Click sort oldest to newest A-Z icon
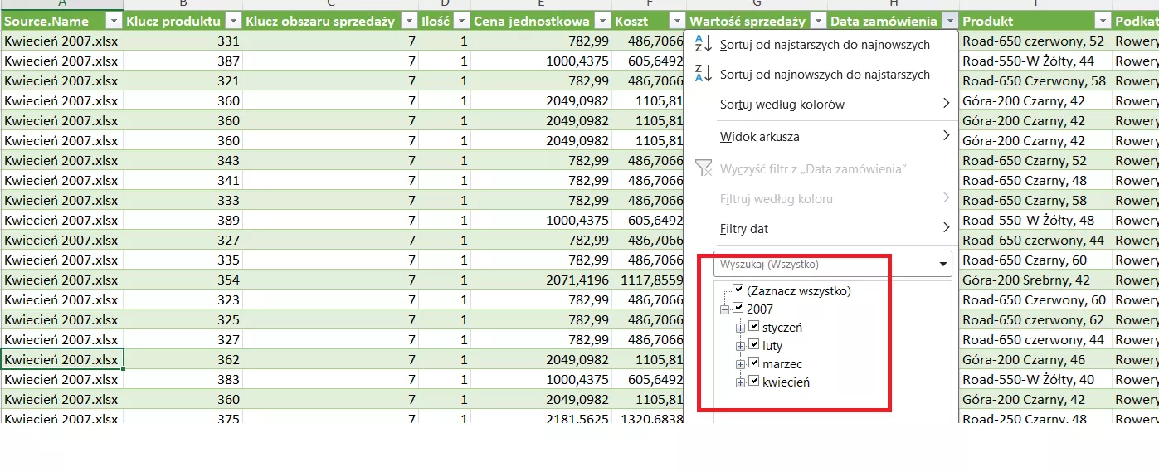The width and height of the screenshot is (1159, 472). tap(703, 44)
